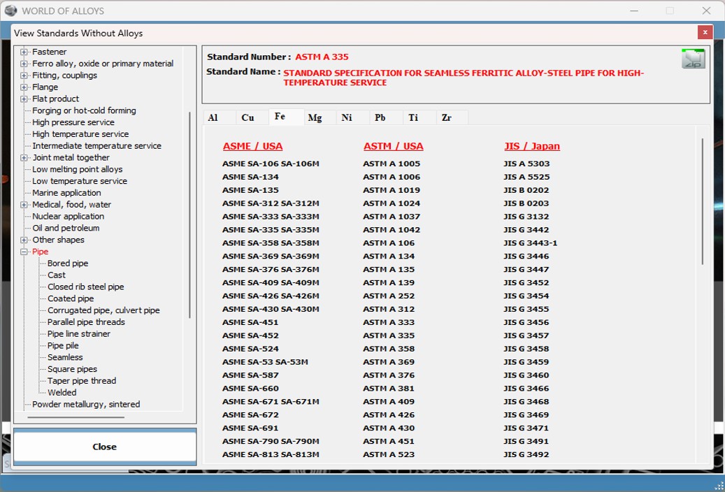Open the JIS G 3492 entry
This screenshot has height=492, width=725.
tap(526, 454)
